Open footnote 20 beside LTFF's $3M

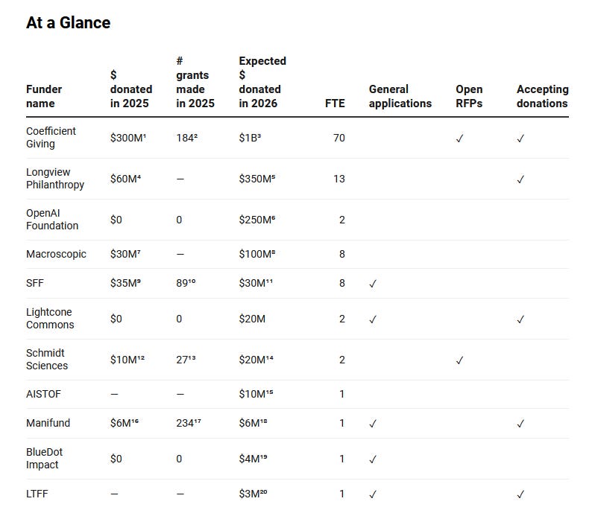263,491
